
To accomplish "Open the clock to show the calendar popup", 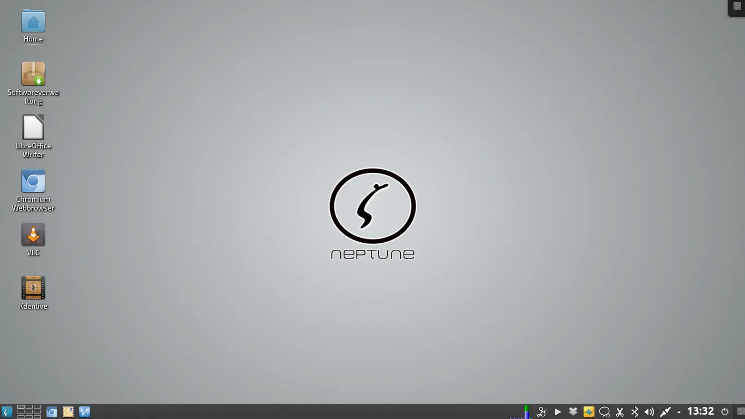I will click(x=701, y=411).
